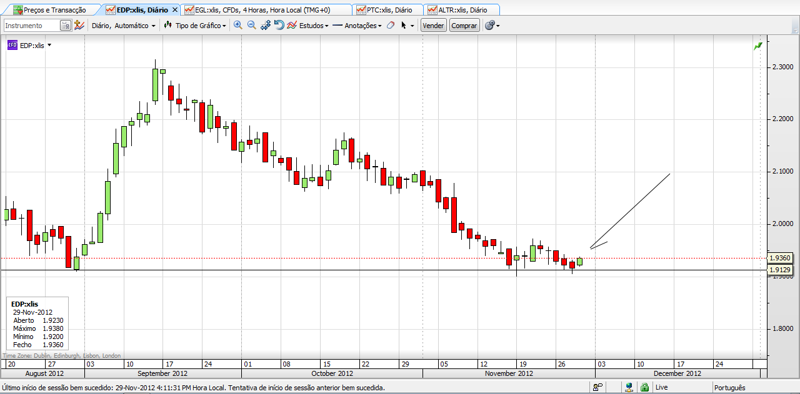Click the 1.9129 horizontal line price label
The height and width of the screenshot is (394, 800).
[780, 270]
